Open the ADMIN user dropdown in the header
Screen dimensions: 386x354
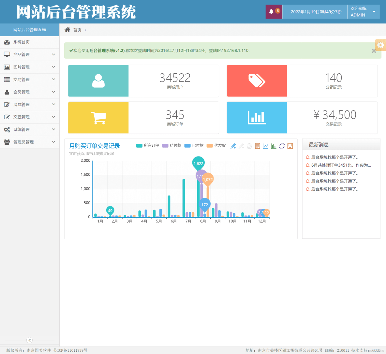coord(363,12)
